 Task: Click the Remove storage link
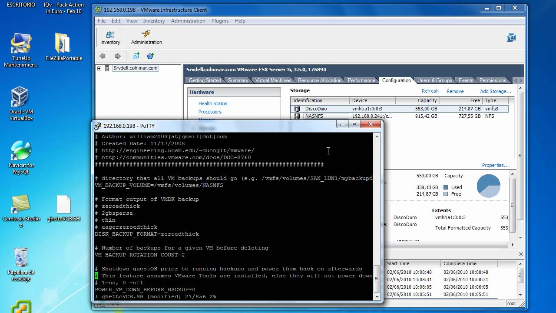click(x=455, y=91)
